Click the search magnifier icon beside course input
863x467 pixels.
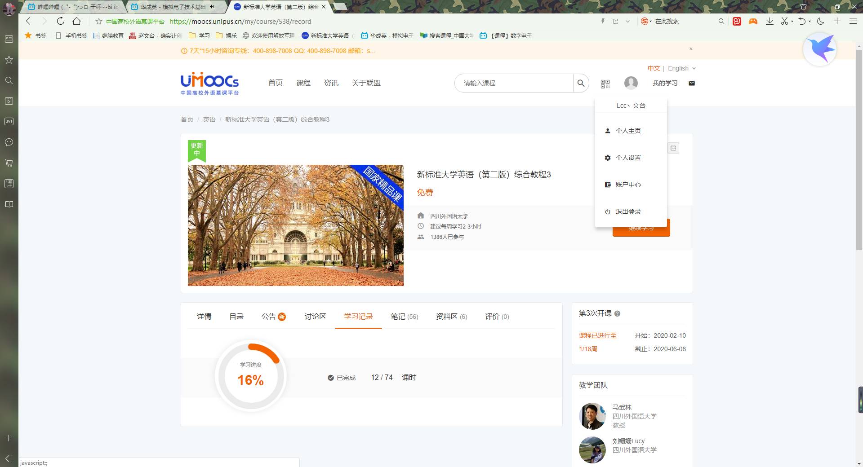581,83
